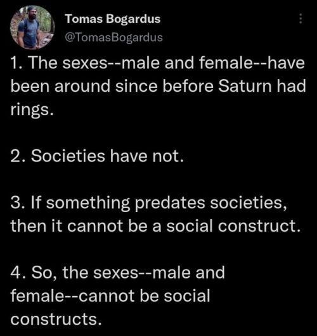The image size is (317, 336).
Task: Open Tomas Bogardus's profile picture
Action: point(32,27)
